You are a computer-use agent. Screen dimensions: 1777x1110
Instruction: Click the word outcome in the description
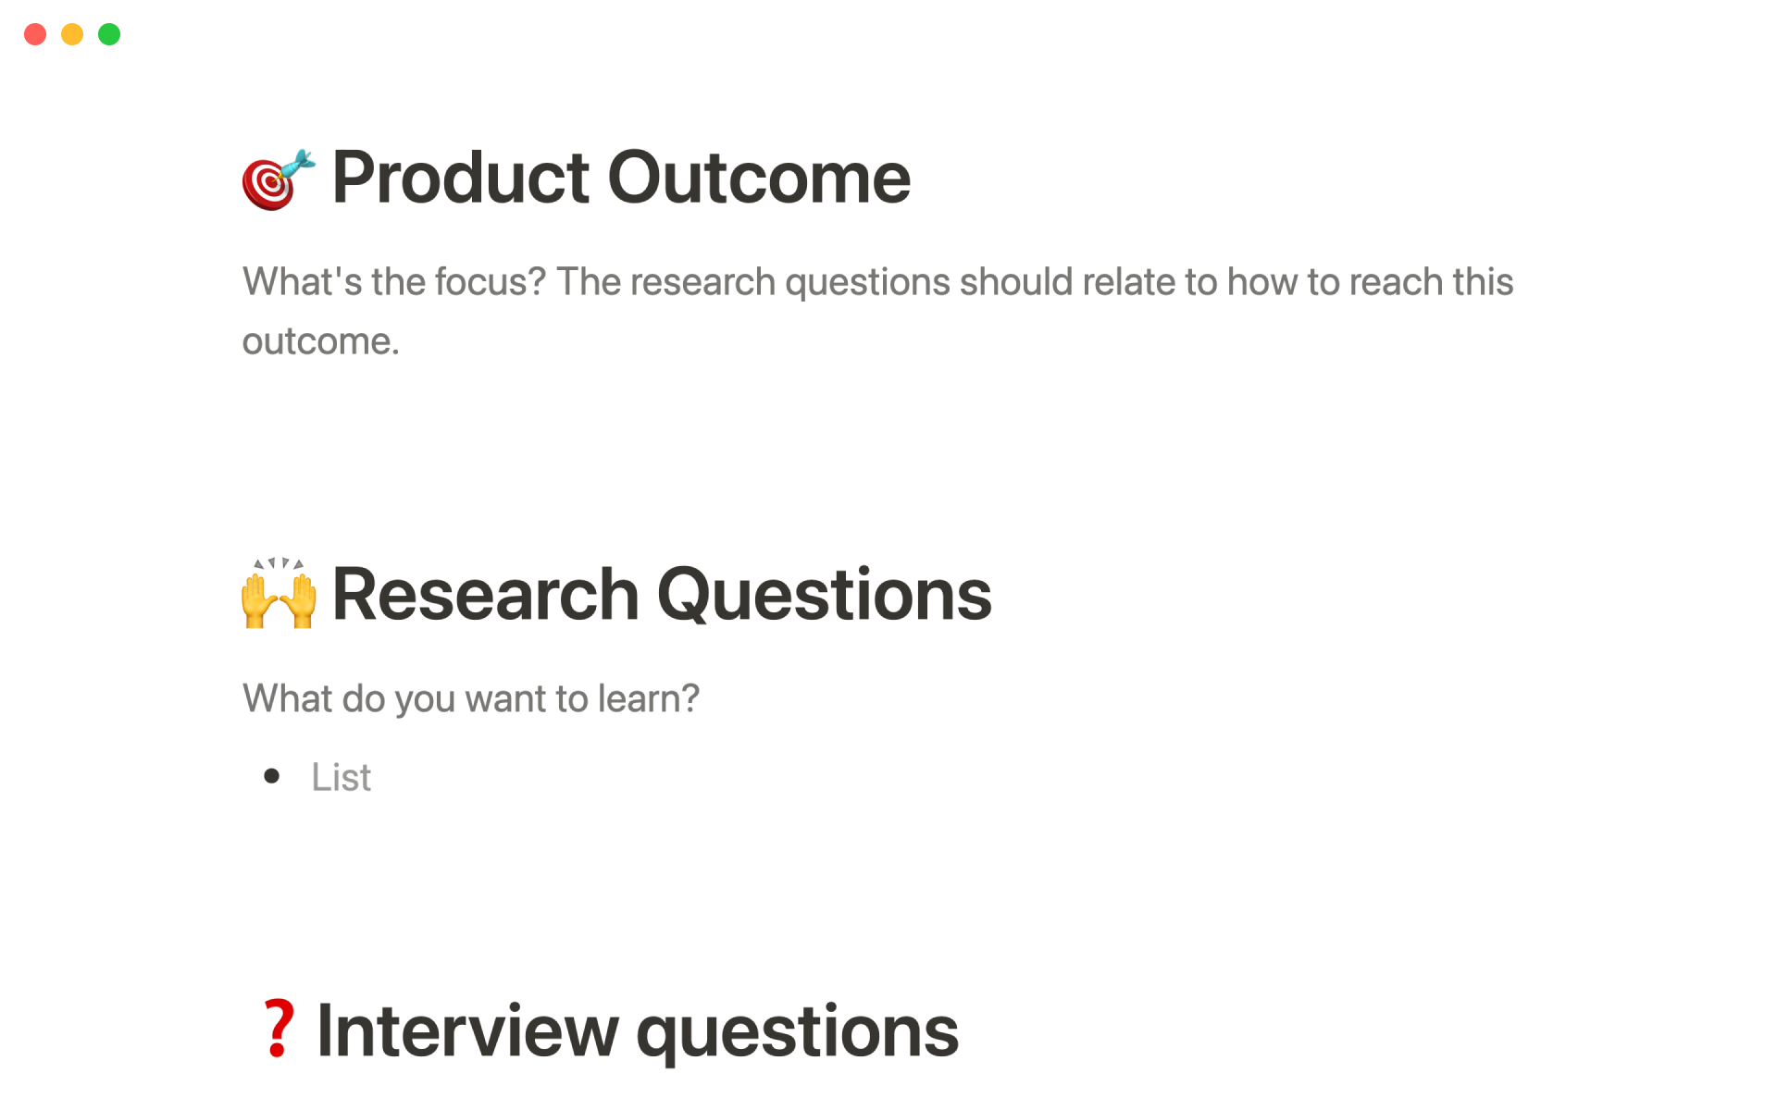[x=318, y=340]
